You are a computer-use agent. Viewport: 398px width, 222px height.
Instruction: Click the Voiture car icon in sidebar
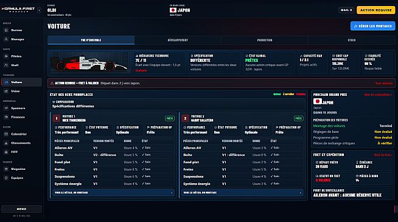tap(6, 82)
